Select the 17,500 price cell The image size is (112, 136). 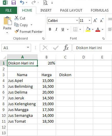tap(47, 110)
